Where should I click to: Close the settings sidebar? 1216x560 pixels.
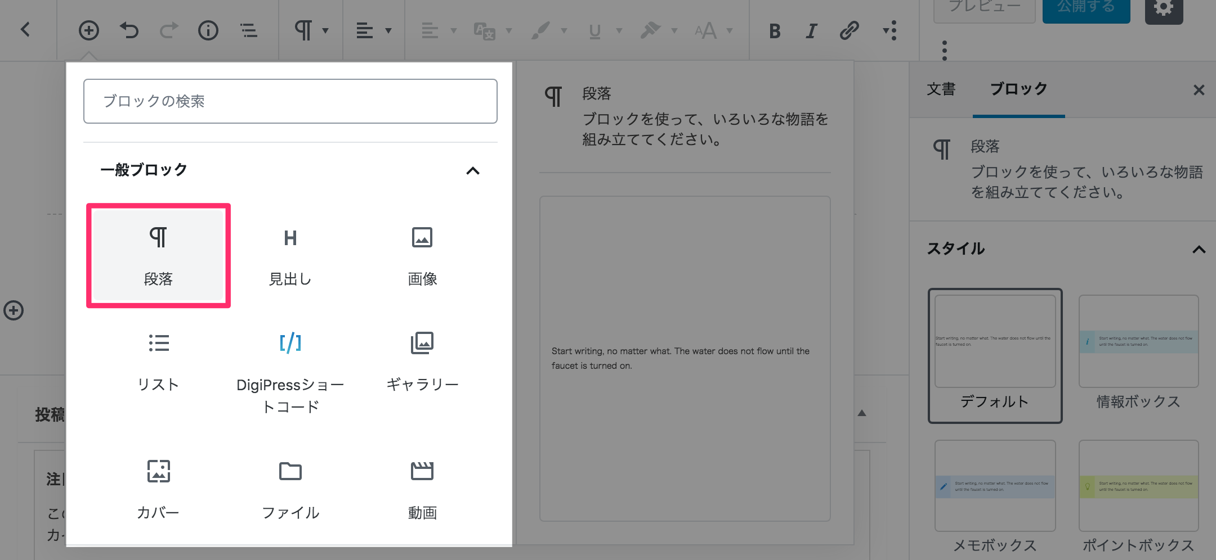[x=1199, y=90]
